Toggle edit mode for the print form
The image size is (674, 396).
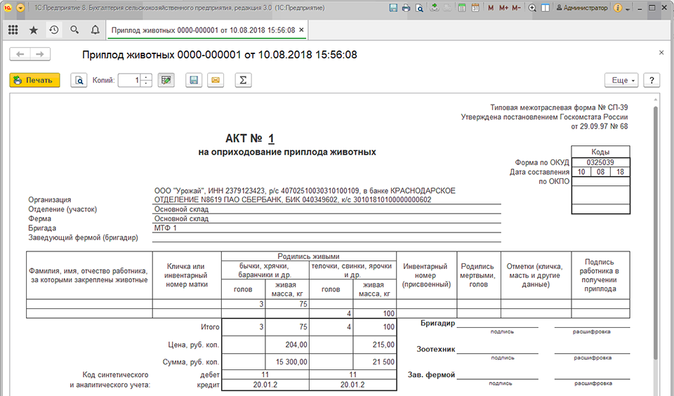166,81
